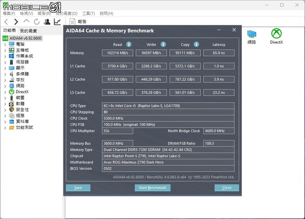Select the 多媒體 speaker tree icon

point(11,74)
